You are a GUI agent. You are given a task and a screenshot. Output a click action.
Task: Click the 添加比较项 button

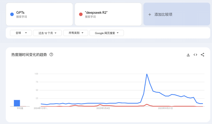click(163, 14)
